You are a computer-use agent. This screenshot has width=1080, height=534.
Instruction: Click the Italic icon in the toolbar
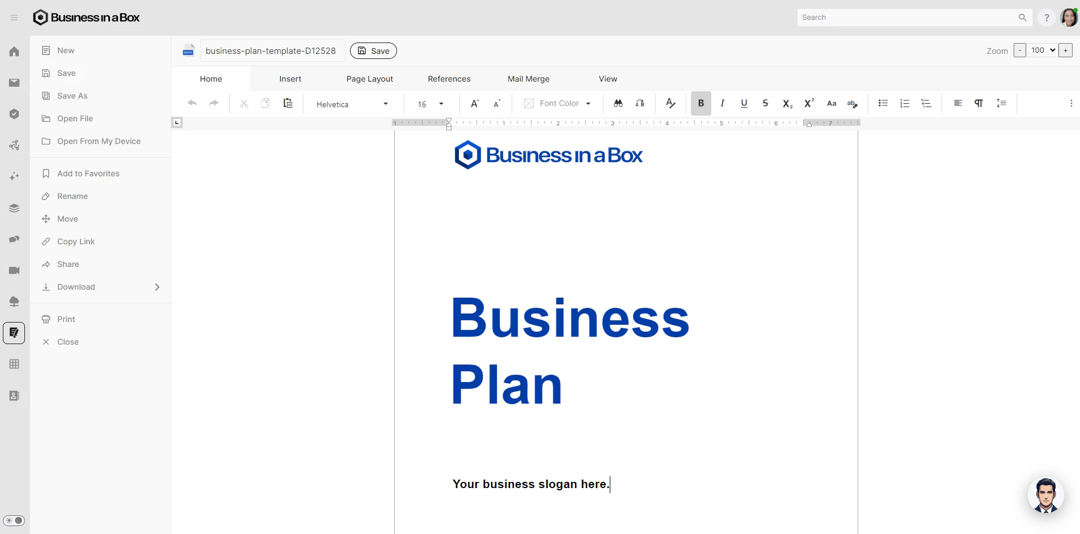(722, 103)
